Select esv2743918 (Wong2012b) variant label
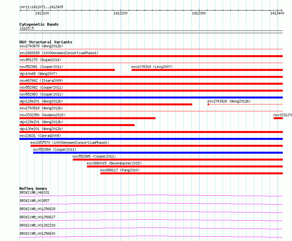292x241 pixels. (x=41, y=108)
